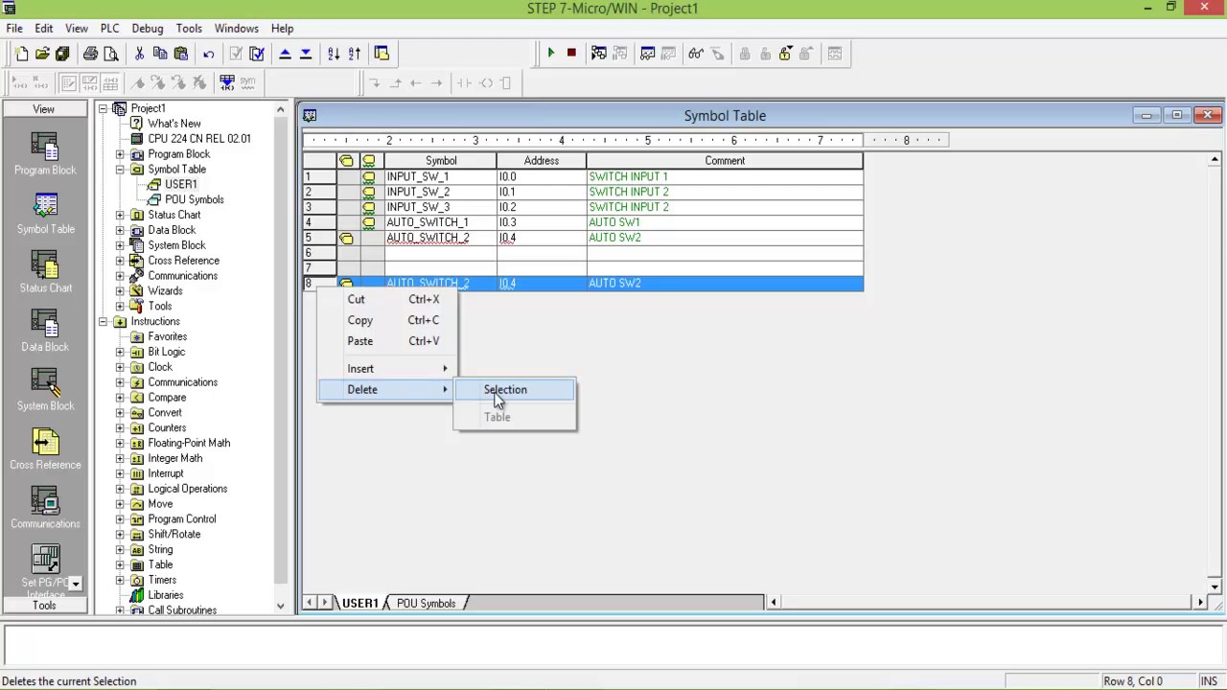This screenshot has width=1227, height=690.
Task: Open System Block from the navigation bar
Action: point(45,389)
